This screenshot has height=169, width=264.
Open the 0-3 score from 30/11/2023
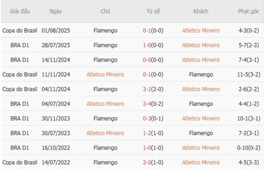click(148, 118)
